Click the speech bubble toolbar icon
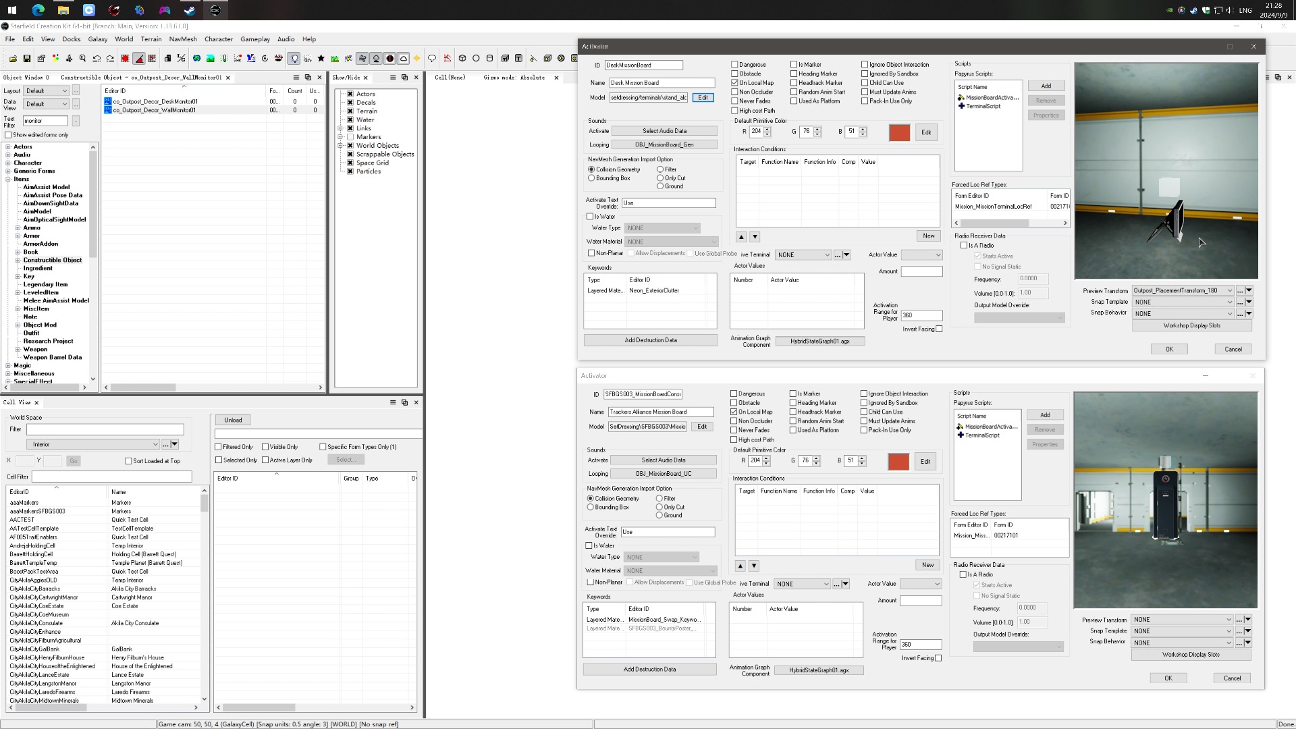1296x729 pixels. [x=432, y=59]
